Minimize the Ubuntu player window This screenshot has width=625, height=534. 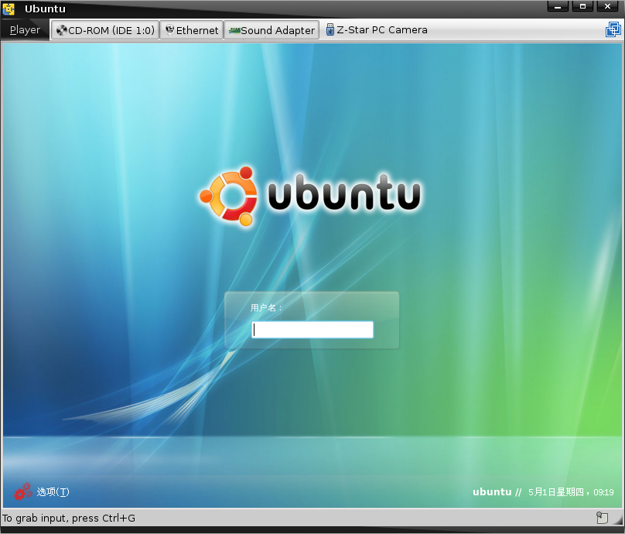[x=558, y=6]
